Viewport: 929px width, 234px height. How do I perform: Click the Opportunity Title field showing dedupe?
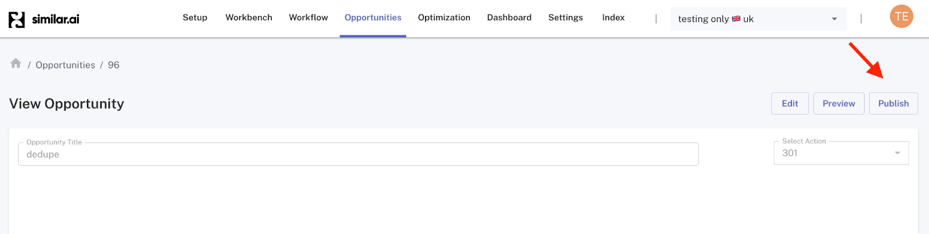click(x=358, y=154)
